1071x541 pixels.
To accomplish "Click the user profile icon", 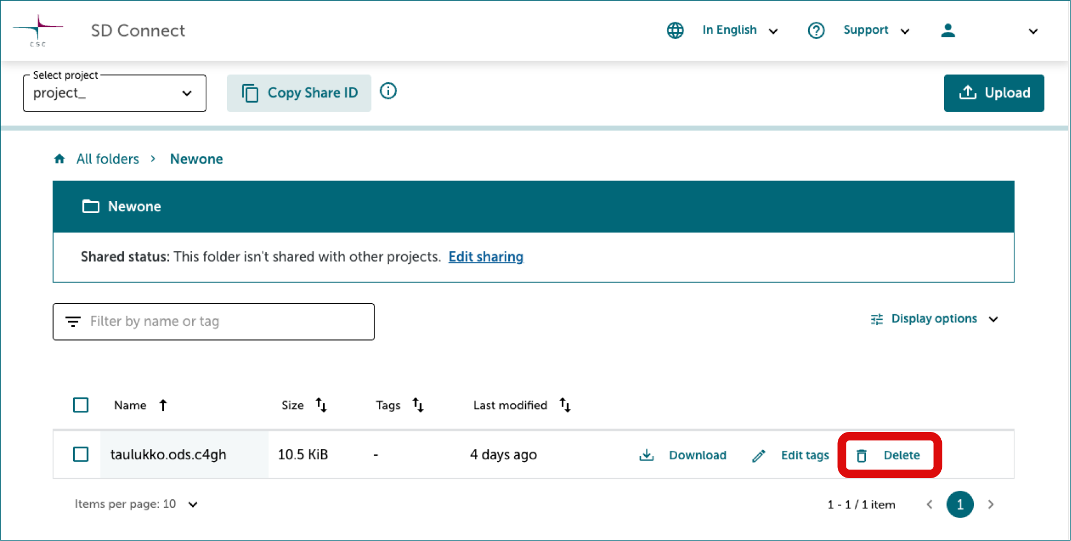I will point(948,30).
